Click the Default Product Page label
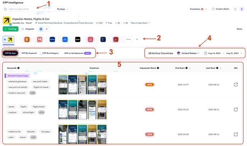The width and height of the screenshot is (247, 146). point(18,76)
